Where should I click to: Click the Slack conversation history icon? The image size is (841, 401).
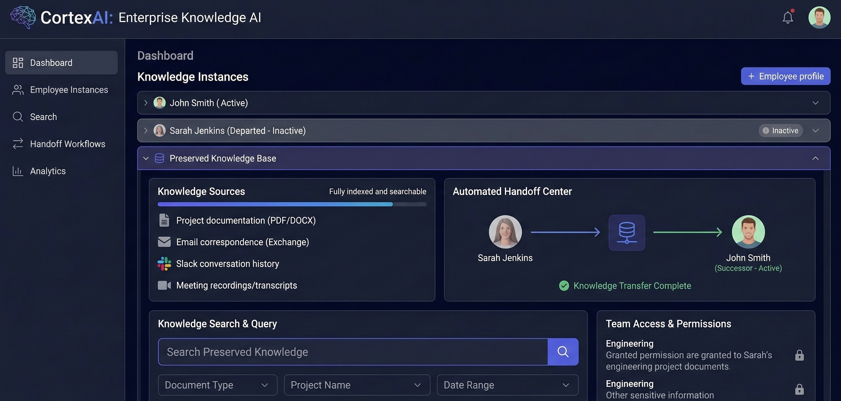coord(164,263)
